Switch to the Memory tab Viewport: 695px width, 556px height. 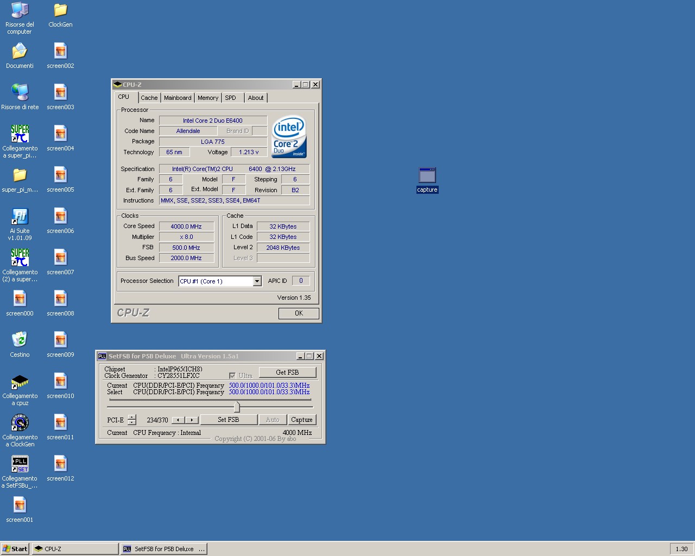pyautogui.click(x=208, y=98)
